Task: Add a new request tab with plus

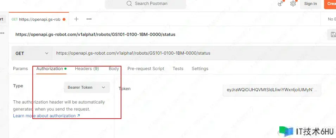Action: (x=76, y=19)
